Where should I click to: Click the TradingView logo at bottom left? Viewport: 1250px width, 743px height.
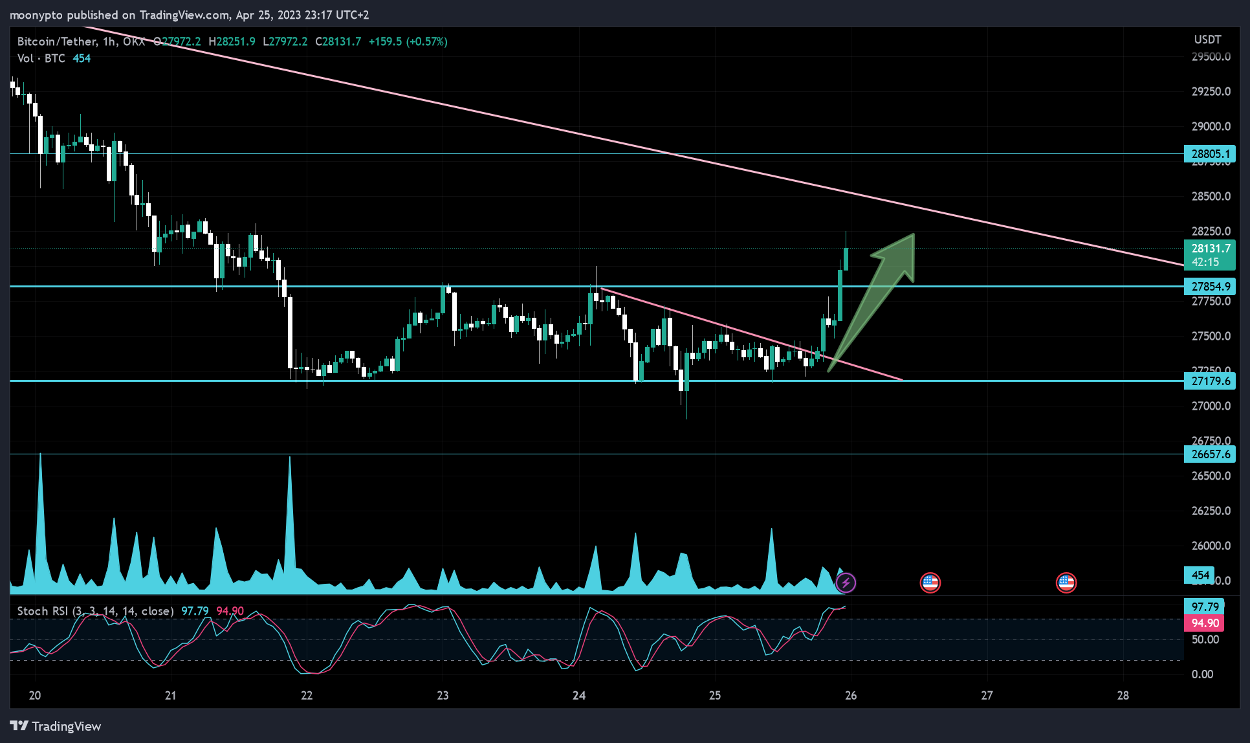pos(56,726)
